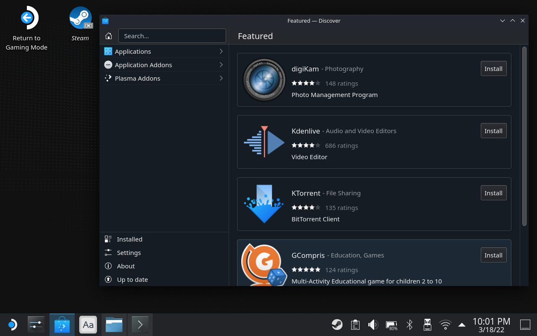Select Applications in the sidebar
Viewport: 537px width, 336px height.
tap(164, 51)
